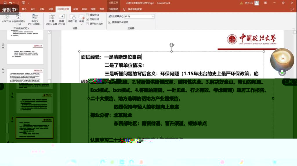The image size is (297, 166).
Task: Click Set Up Slide Show (设置幻灯片放映) icon
Action: [x=51, y=19]
